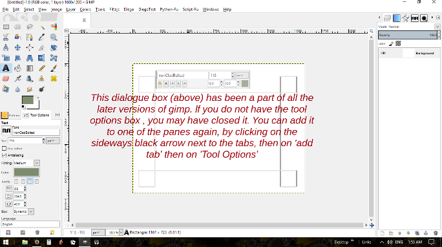Select the Paths tool

click(x=30, y=38)
